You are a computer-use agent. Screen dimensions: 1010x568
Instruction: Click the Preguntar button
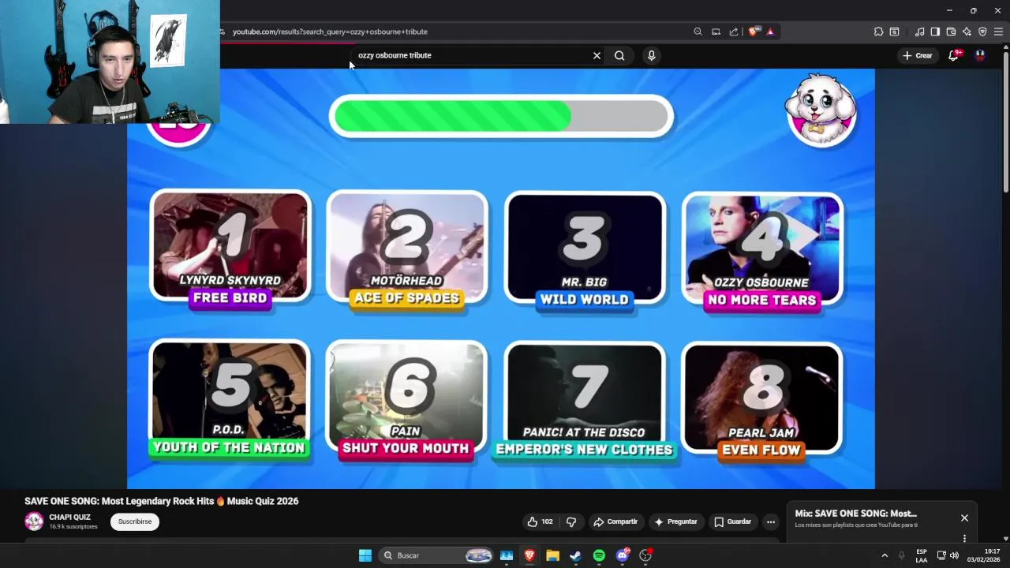coord(675,521)
